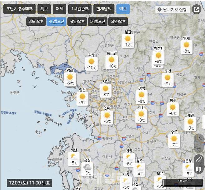Click the 서울 sunny weather icon

(105, 88)
